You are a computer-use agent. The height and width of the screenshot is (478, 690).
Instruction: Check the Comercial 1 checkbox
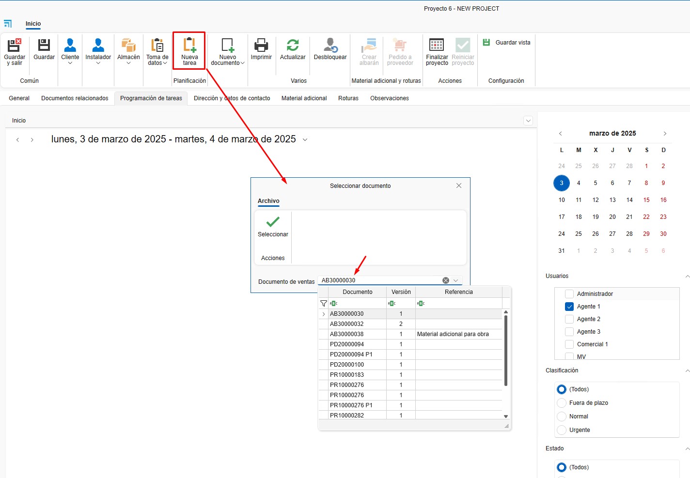coord(569,344)
